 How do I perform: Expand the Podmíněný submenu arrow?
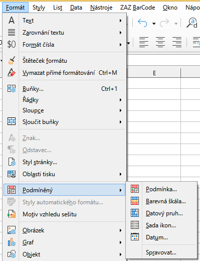pos(120,190)
